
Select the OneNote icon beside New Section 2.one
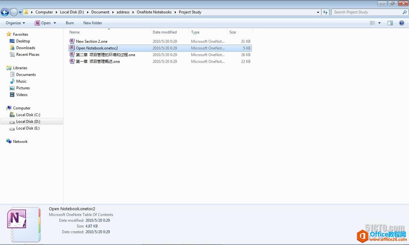tap(72, 41)
